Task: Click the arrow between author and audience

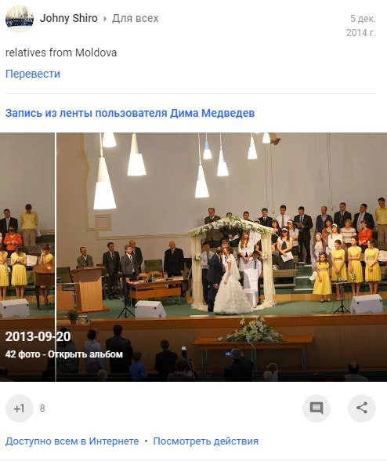Action: [x=105, y=19]
